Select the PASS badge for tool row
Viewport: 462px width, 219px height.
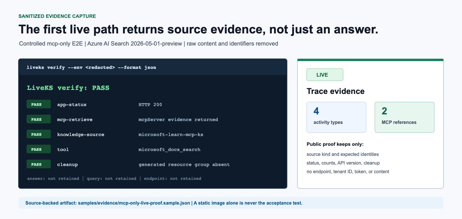[x=39, y=149]
